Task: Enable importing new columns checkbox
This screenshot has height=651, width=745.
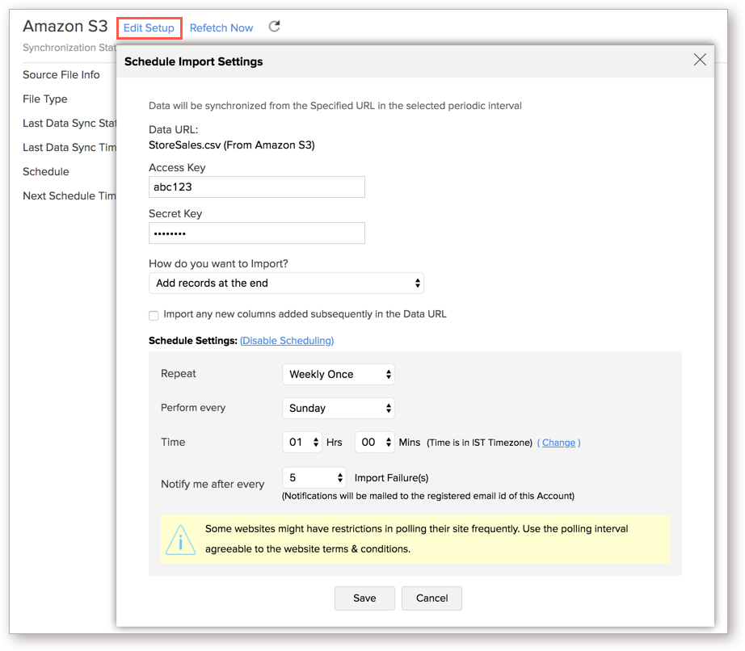Action: pyautogui.click(x=154, y=315)
